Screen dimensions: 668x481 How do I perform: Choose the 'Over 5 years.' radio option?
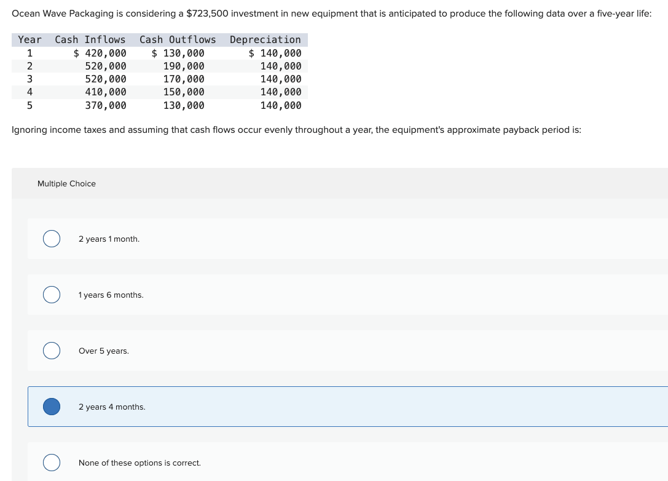[52, 351]
